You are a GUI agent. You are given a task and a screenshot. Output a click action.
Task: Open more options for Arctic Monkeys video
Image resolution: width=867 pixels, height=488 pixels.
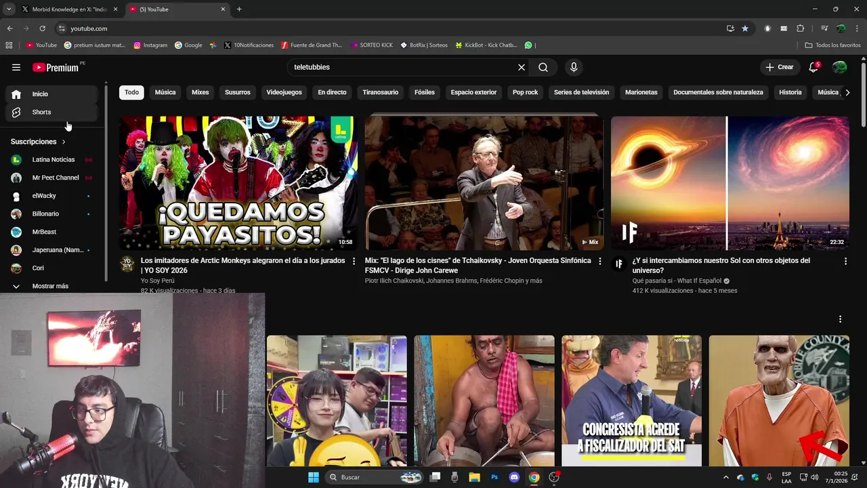click(354, 261)
